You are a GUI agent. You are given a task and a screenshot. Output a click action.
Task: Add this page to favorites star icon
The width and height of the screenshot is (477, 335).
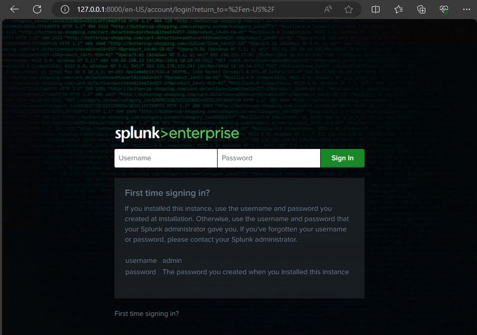[349, 10]
